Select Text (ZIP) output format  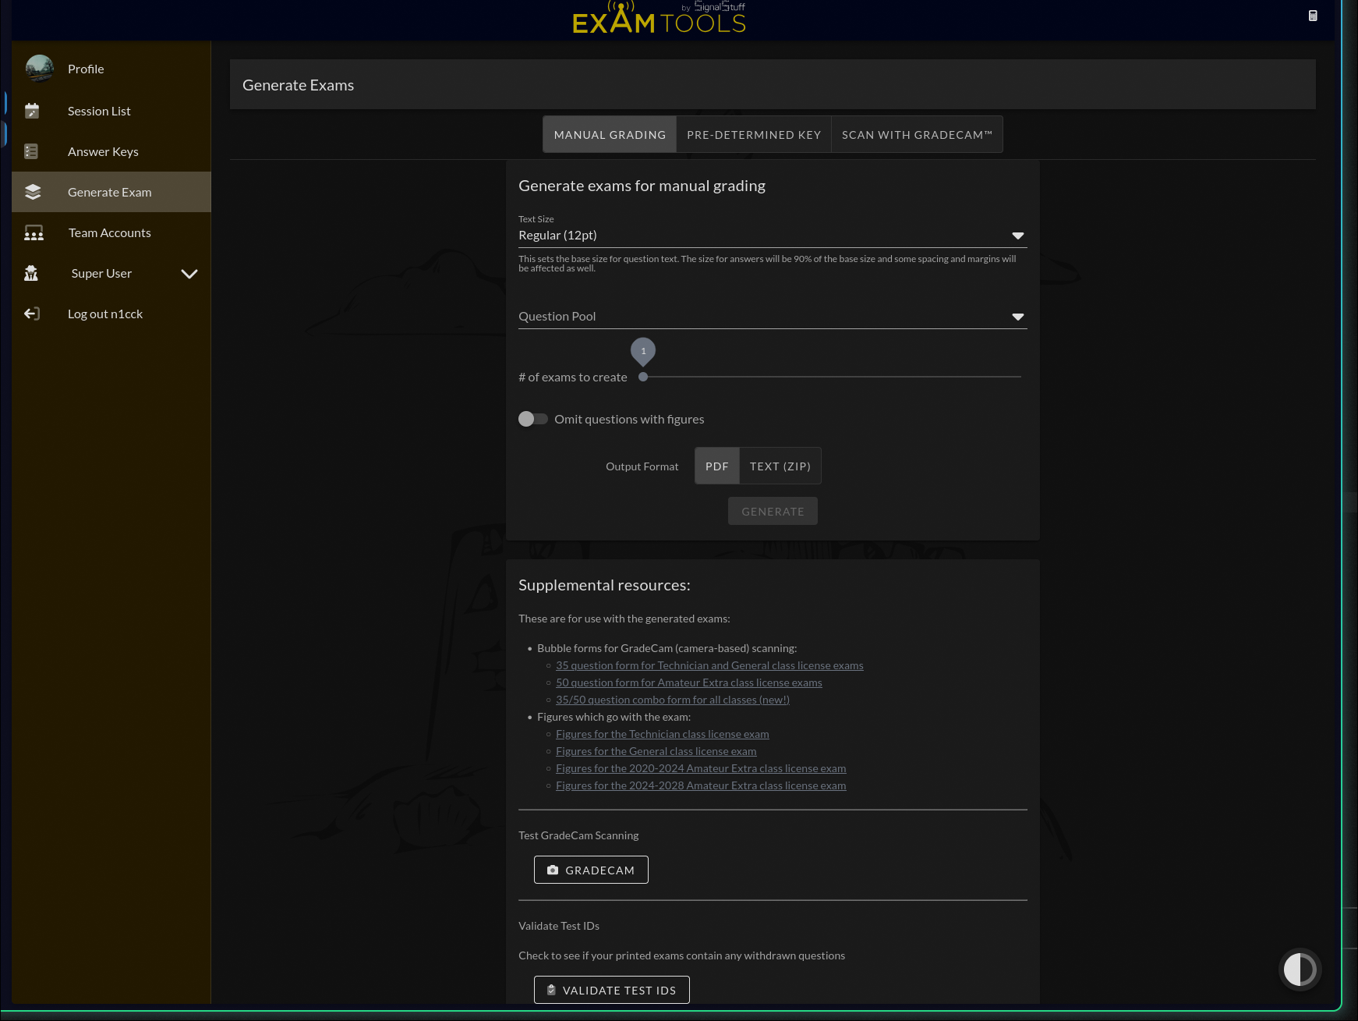(x=780, y=466)
